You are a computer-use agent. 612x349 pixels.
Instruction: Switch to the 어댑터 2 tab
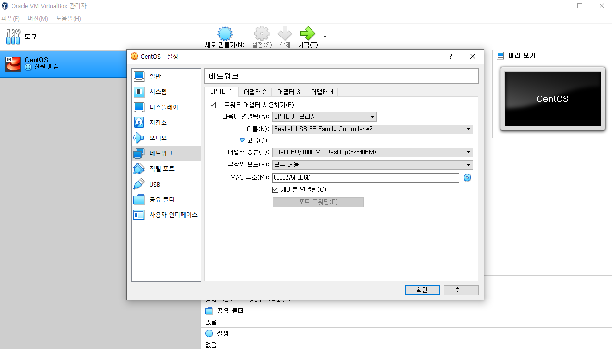[x=255, y=92]
